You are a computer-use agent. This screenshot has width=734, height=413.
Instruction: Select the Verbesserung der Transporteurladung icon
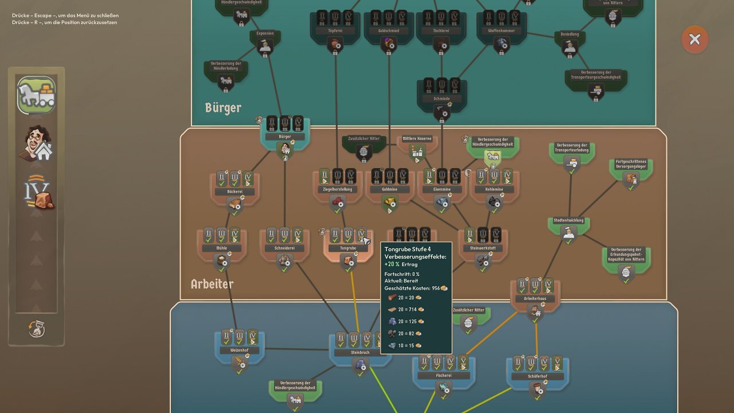point(572,165)
